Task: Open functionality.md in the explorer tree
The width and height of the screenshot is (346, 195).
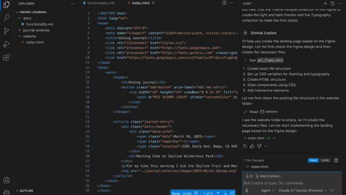Action: click(40, 24)
